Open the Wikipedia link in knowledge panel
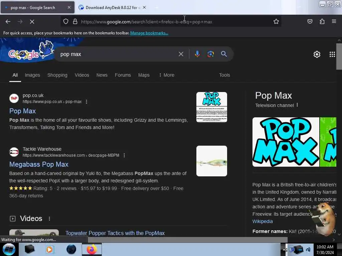 (x=263, y=221)
